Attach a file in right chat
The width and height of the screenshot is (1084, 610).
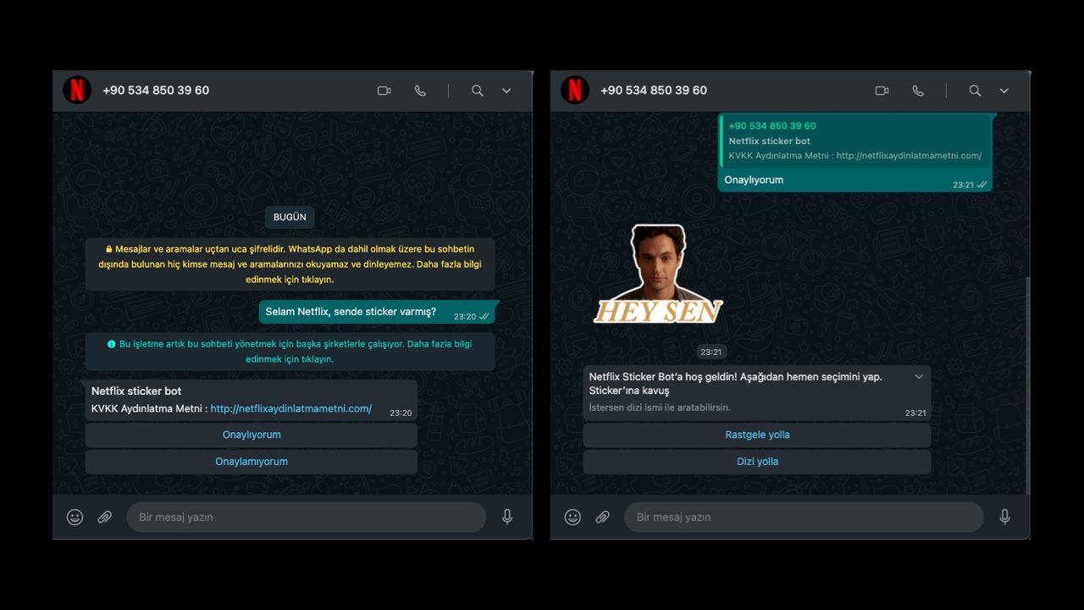click(603, 517)
